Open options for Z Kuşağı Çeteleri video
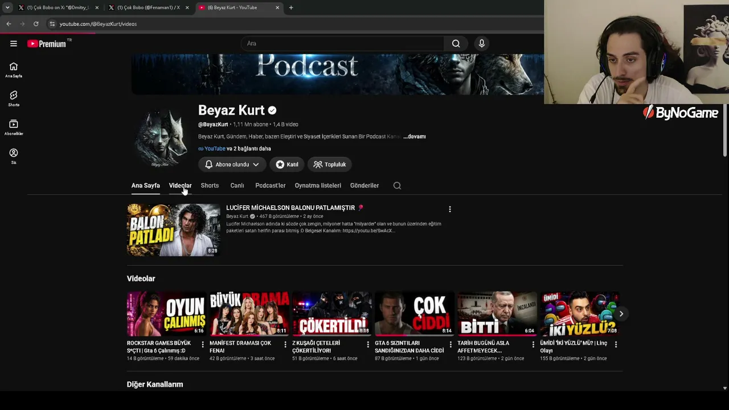The height and width of the screenshot is (410, 729). [368, 344]
